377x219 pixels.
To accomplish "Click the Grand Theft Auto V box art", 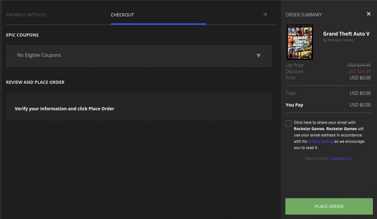I will [300, 42].
